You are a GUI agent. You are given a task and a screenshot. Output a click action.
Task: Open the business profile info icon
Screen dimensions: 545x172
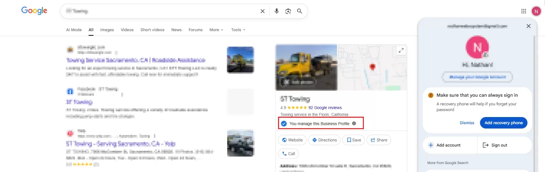pos(354,123)
